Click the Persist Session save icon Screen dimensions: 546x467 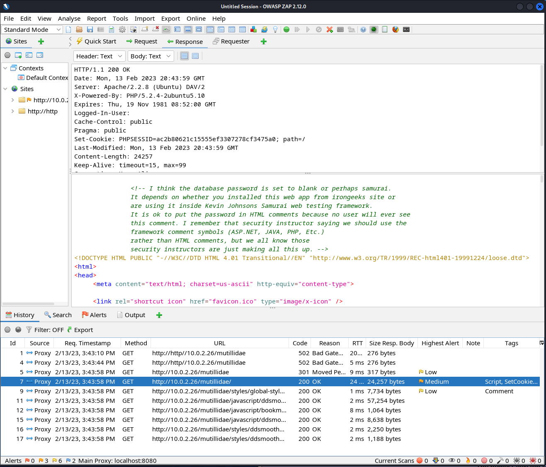tap(90, 29)
